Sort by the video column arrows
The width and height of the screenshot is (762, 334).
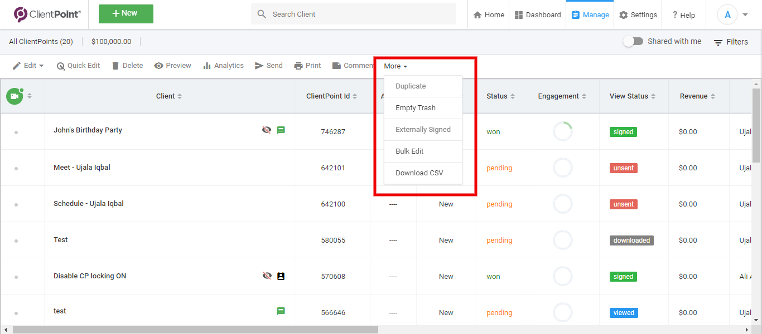click(30, 96)
